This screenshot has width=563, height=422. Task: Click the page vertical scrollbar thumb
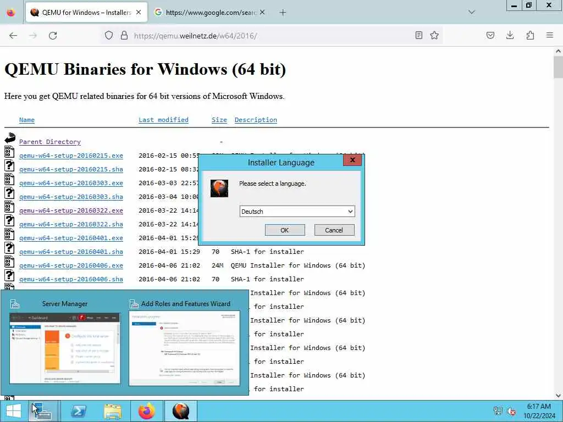point(558,67)
